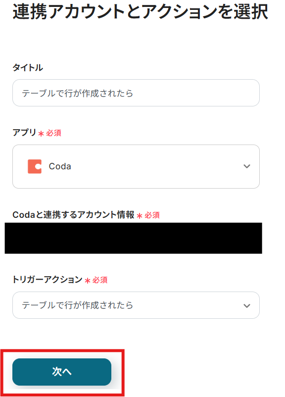Click the 連携アカウントとアクションを選択 page heading
Image resolution: width=285 pixels, height=397 pixels.
click(140, 12)
